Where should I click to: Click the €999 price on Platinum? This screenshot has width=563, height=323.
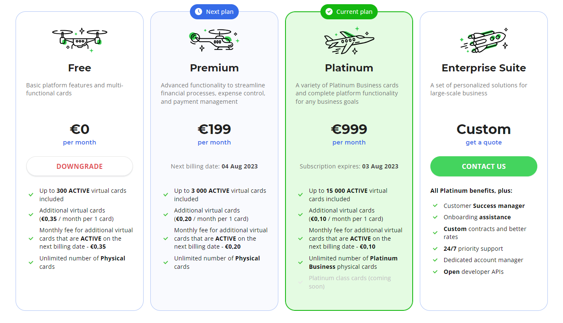349,129
